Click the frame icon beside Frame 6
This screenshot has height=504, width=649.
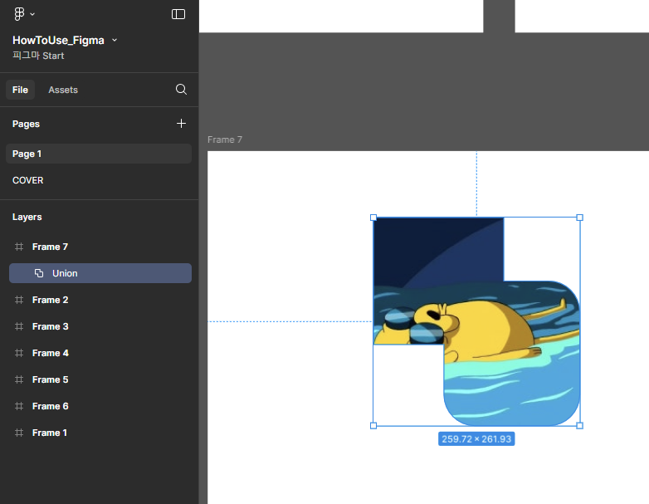click(x=19, y=406)
